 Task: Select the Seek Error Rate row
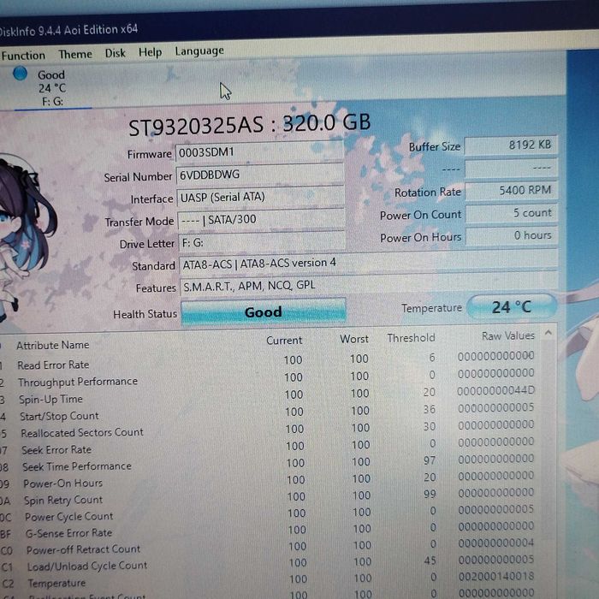(x=267, y=446)
